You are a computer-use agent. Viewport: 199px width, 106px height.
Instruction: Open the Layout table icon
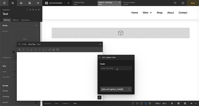tap(30, 3)
